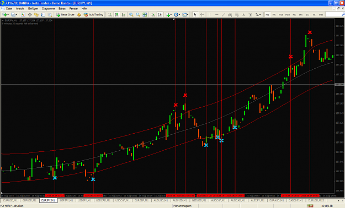This screenshot has height=208, width=345.
Task: Select the Fibonacci retracement tool
Action: [237, 14]
